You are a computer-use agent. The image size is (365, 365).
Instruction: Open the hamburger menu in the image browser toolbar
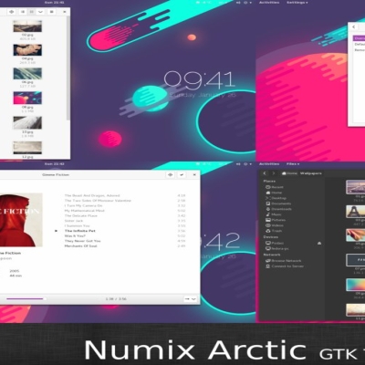51,12
